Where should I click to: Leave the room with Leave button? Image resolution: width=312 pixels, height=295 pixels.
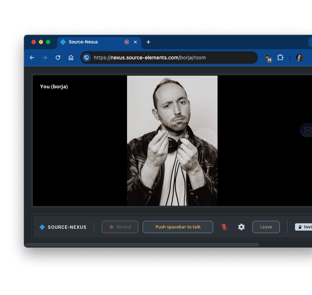(x=266, y=227)
